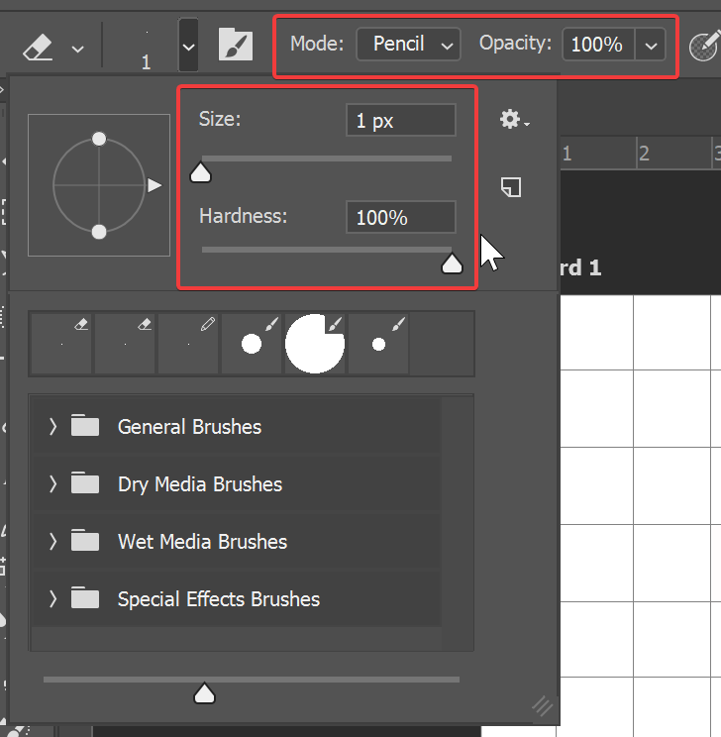Open the brush preset picker dropdown
721x737 pixels.
188,46
